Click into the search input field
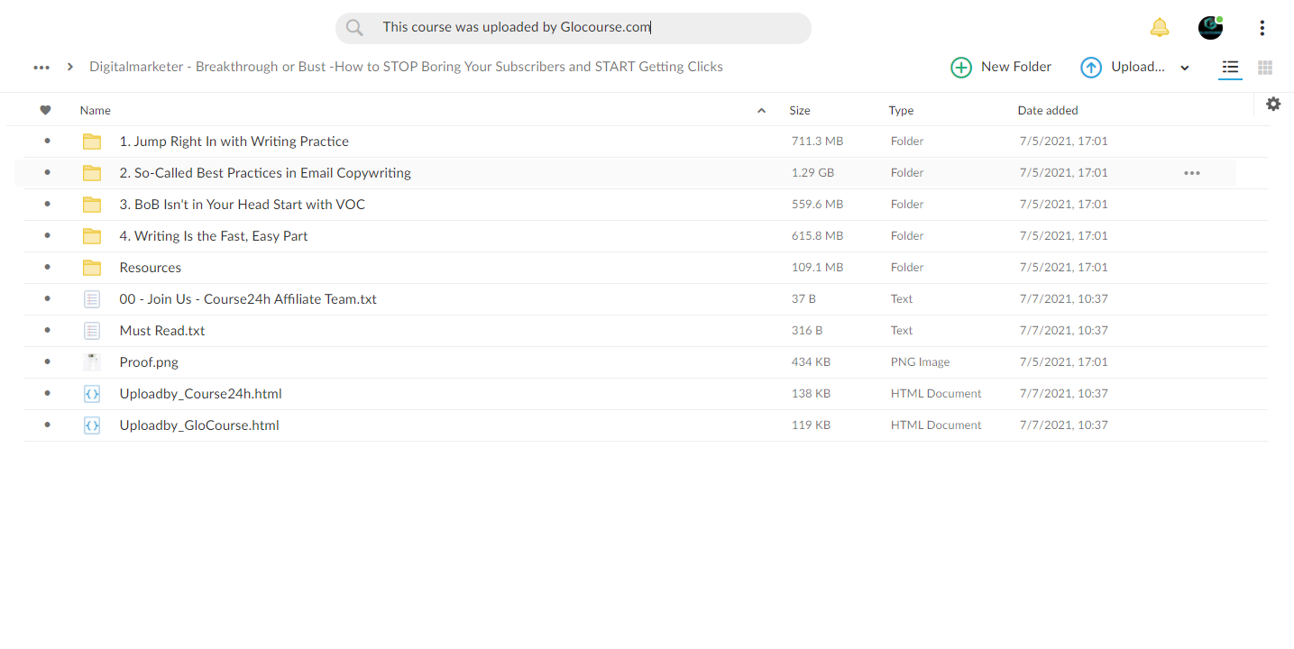Screen dimensions: 1294x649 tap(574, 28)
